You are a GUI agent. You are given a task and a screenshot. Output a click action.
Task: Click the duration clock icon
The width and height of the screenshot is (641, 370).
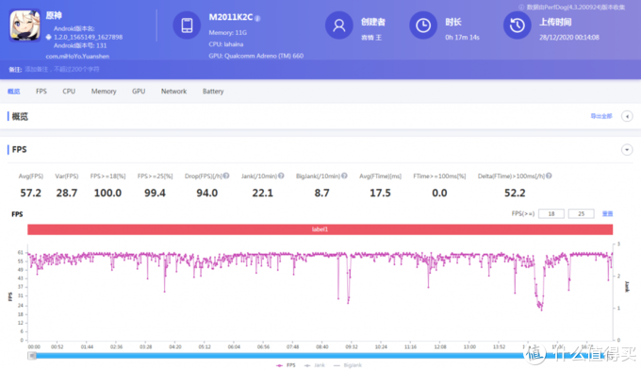423,25
